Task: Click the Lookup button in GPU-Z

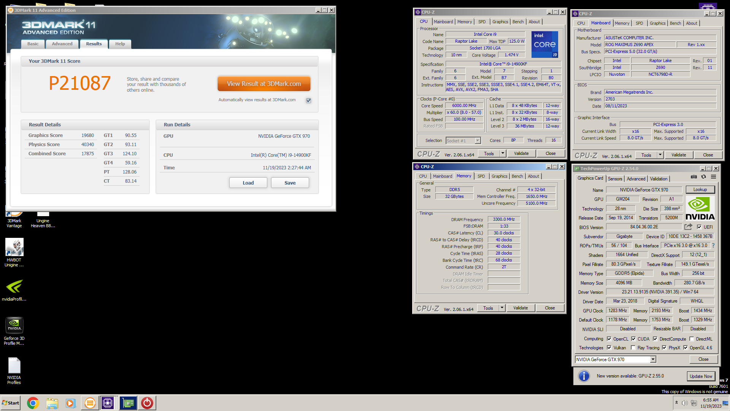Action: 700,190
